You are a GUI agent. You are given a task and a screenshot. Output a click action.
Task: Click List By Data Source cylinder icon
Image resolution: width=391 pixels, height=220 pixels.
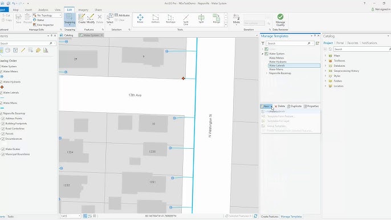click(8, 50)
